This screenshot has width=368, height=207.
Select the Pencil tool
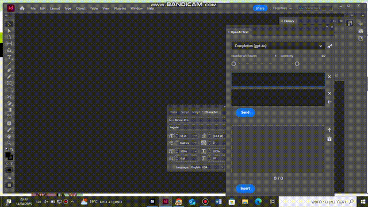click(x=9, y=76)
